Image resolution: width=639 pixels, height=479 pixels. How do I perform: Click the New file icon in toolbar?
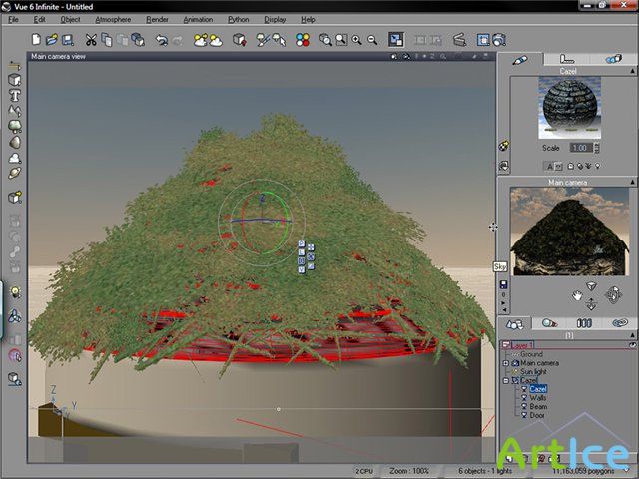click(37, 40)
